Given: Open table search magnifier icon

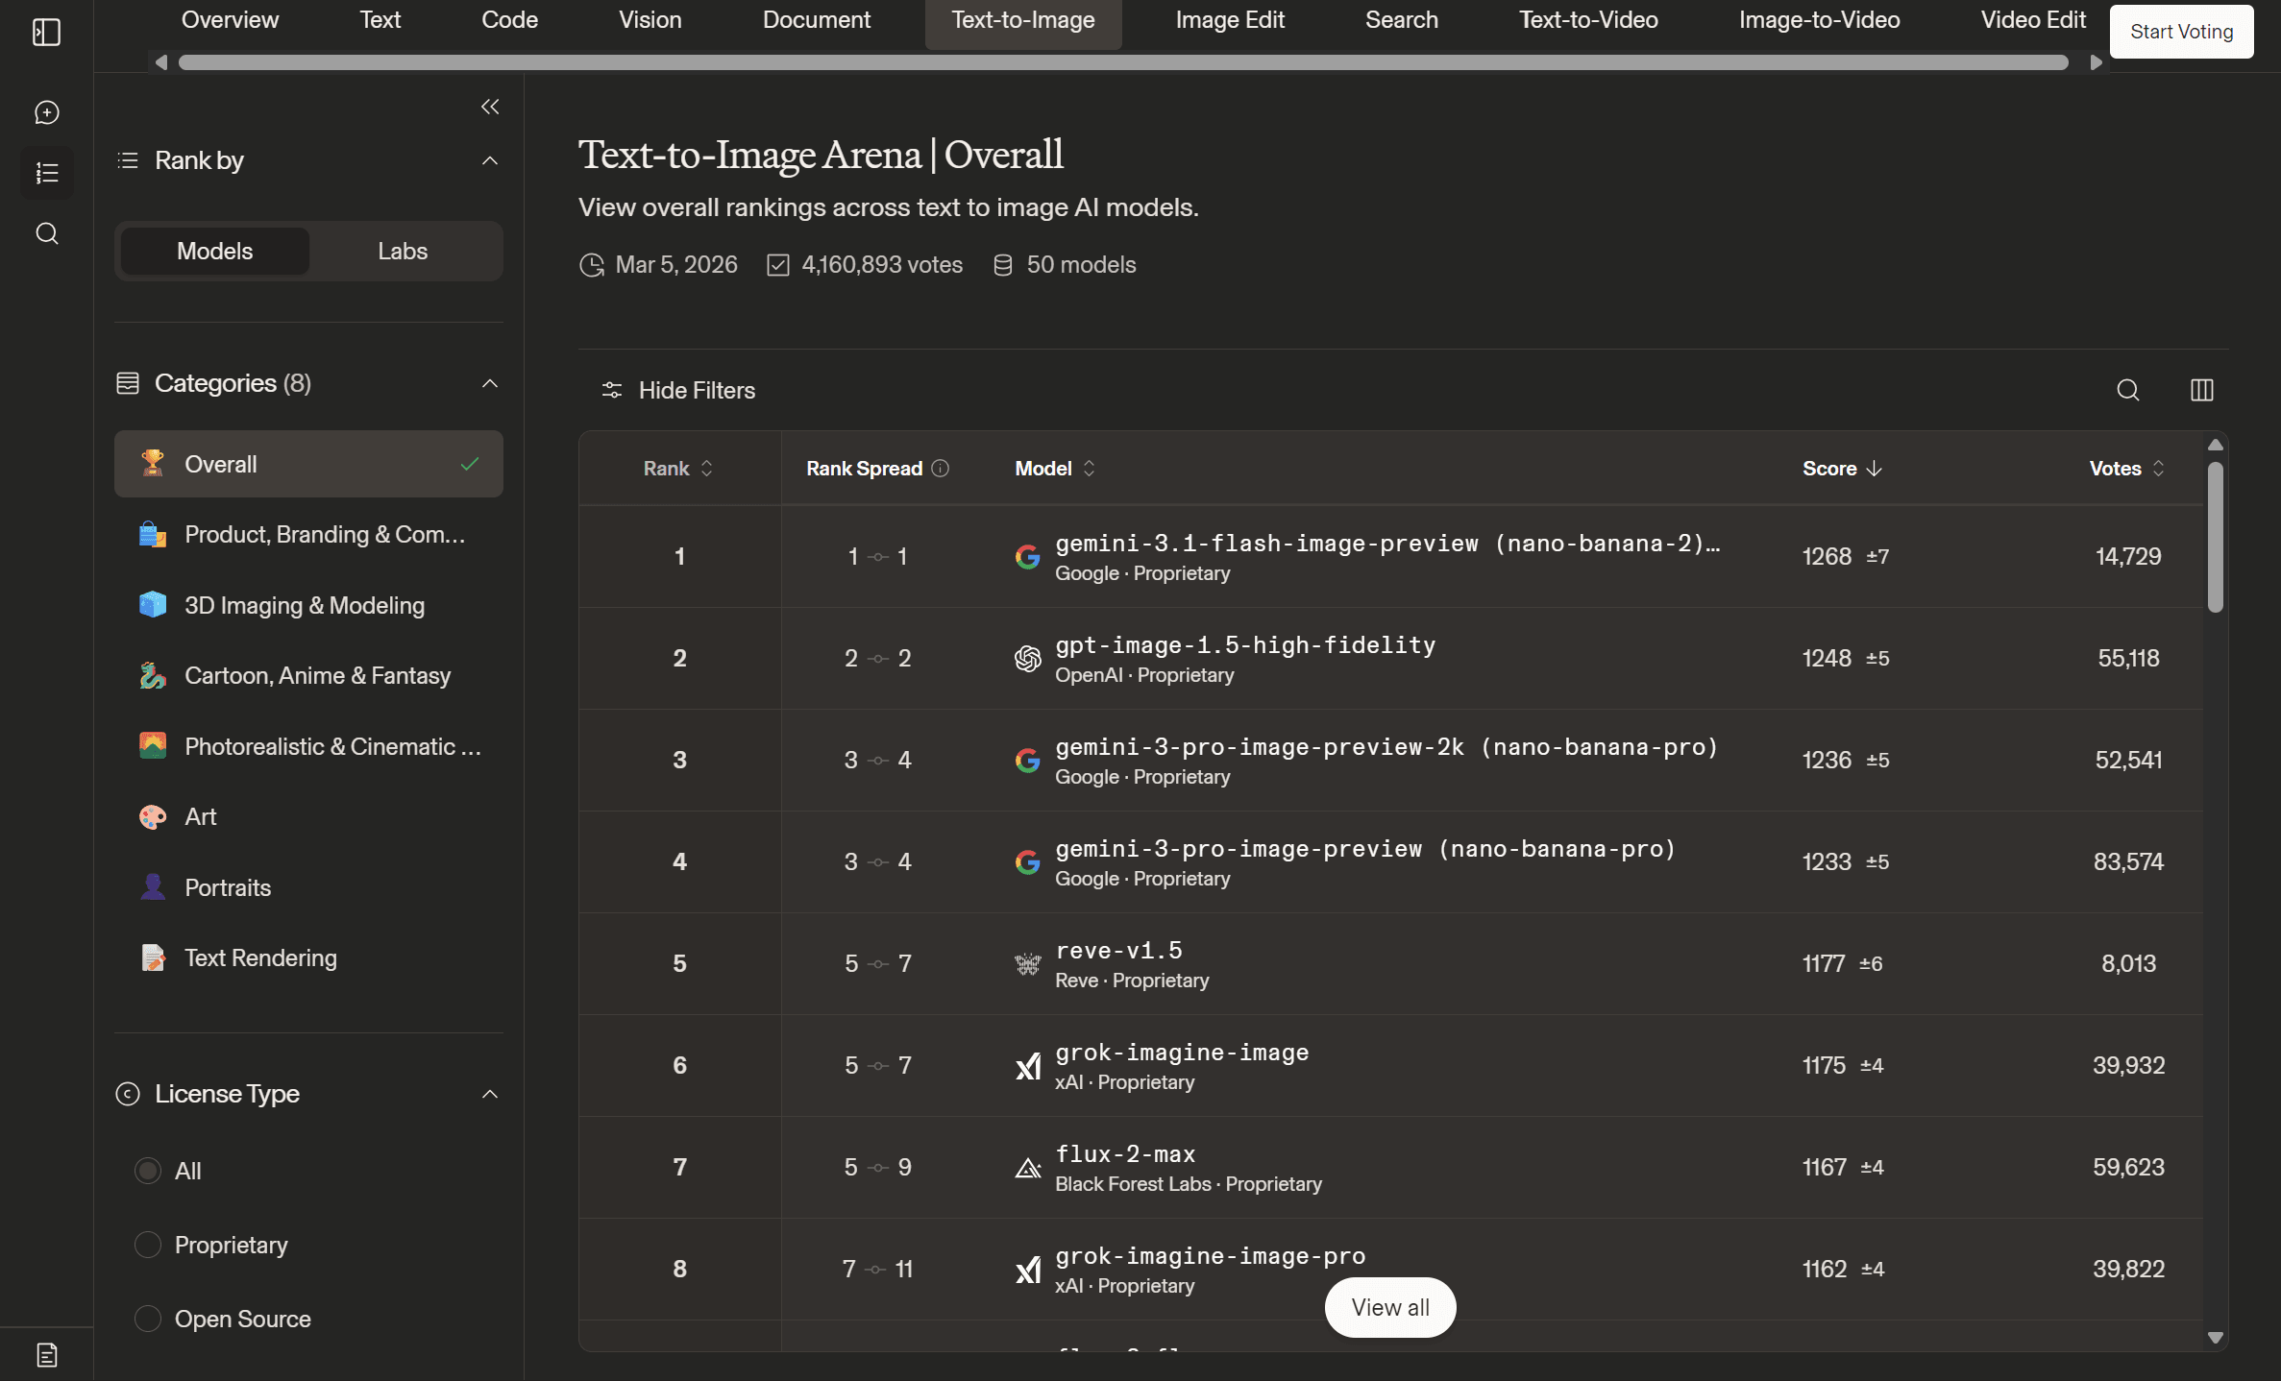Looking at the screenshot, I should pyautogui.click(x=2127, y=390).
